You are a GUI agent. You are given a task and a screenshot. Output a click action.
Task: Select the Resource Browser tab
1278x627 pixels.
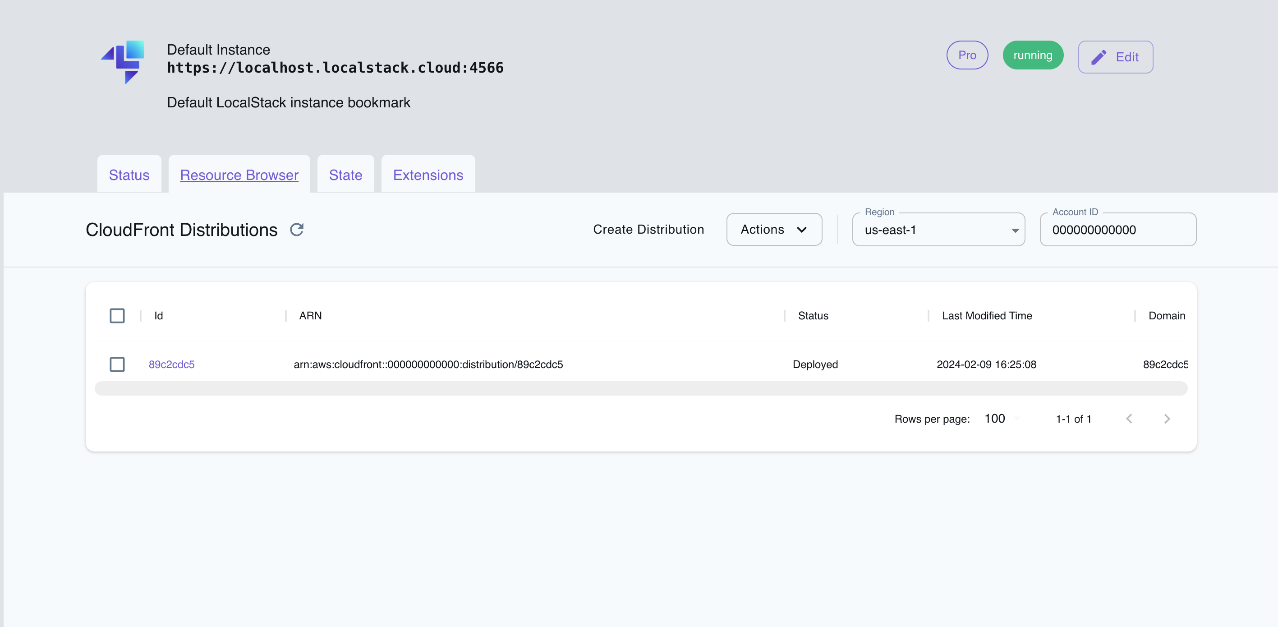coord(239,175)
